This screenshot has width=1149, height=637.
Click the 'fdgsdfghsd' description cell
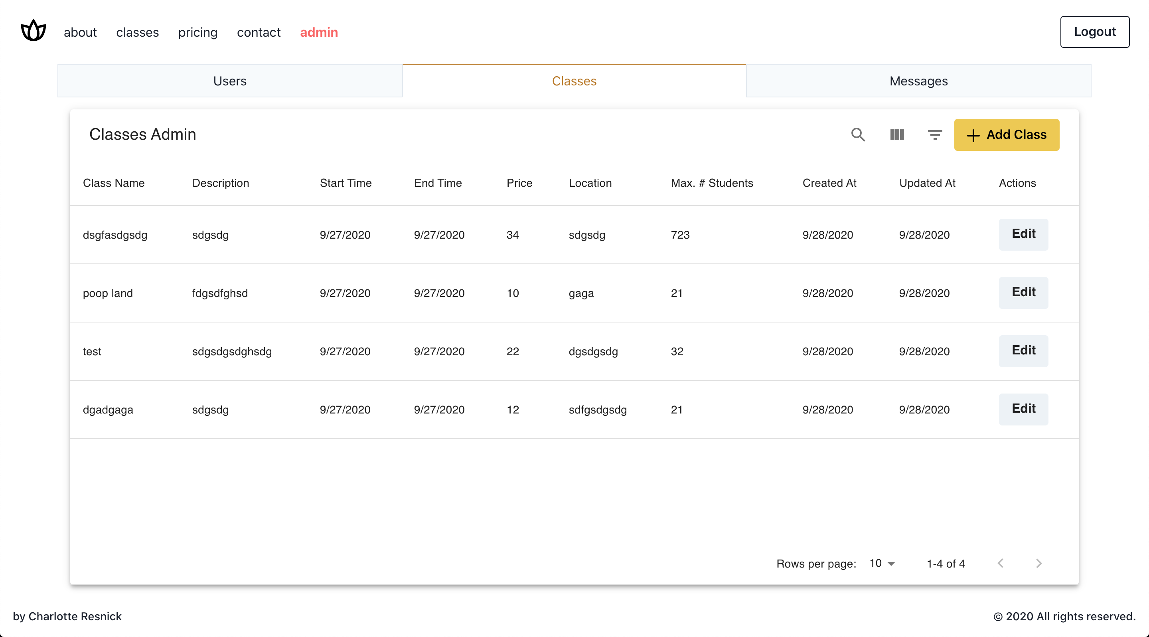click(x=220, y=293)
